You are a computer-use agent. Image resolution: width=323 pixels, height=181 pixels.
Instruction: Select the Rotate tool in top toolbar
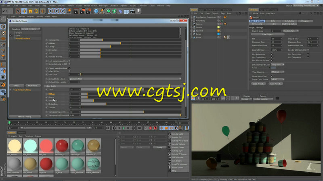click(36, 11)
